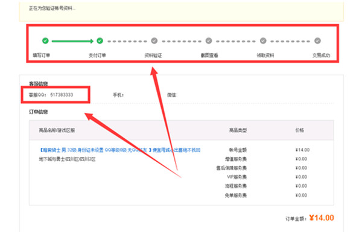Click the grey step circle above 交易成功
Image resolution: width=362 pixels, height=233 pixels.
[317, 41]
